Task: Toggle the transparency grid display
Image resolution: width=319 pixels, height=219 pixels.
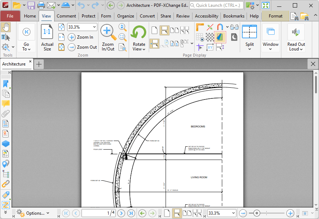Action: [210, 37]
